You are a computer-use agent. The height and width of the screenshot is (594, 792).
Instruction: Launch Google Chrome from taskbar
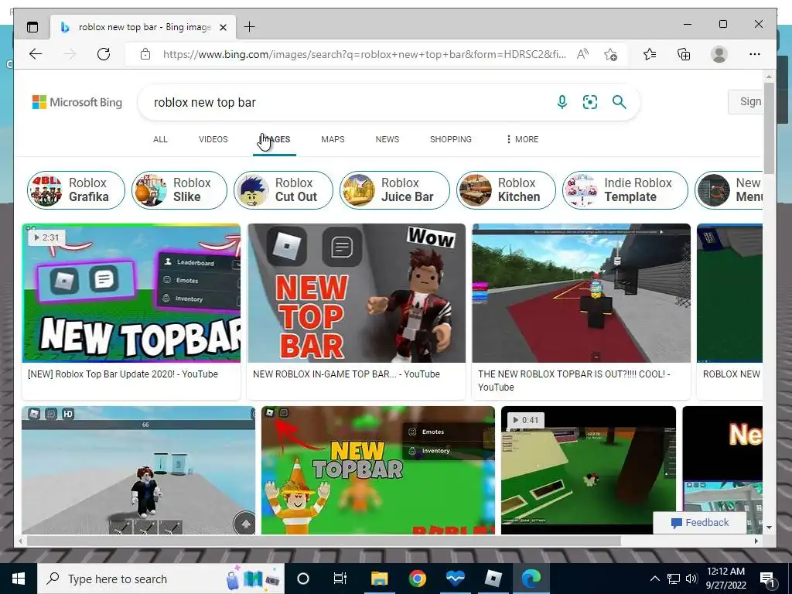click(x=417, y=579)
